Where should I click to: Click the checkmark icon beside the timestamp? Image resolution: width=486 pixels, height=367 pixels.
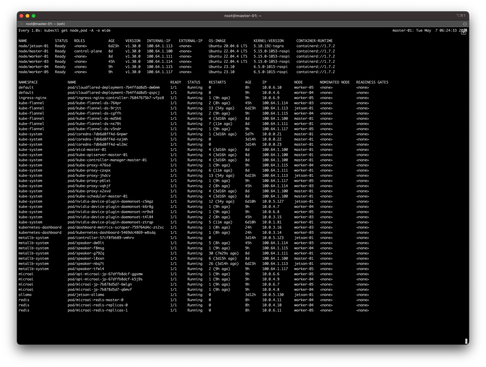(x=464, y=32)
